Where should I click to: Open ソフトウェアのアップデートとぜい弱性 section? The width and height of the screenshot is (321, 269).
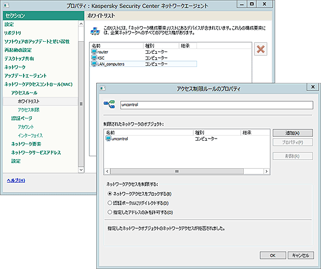[x=37, y=41]
